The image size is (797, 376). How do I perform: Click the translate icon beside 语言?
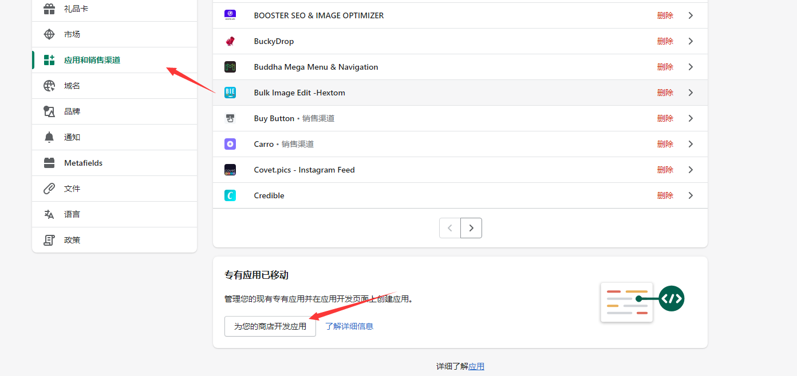(x=49, y=214)
